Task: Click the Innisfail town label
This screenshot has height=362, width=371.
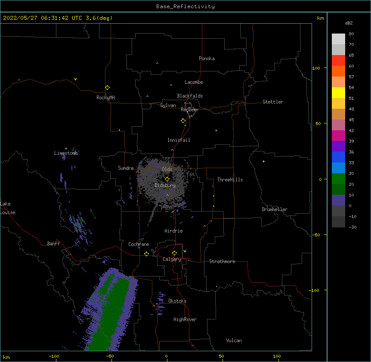Action: coord(179,140)
